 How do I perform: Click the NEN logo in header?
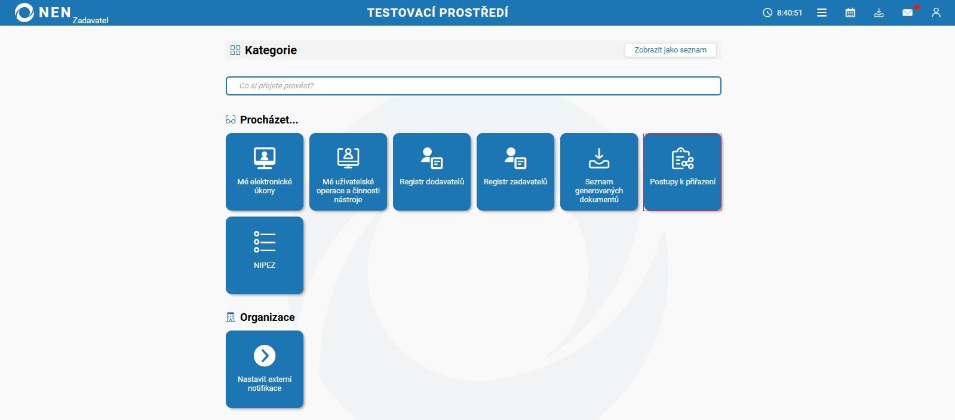(x=42, y=13)
